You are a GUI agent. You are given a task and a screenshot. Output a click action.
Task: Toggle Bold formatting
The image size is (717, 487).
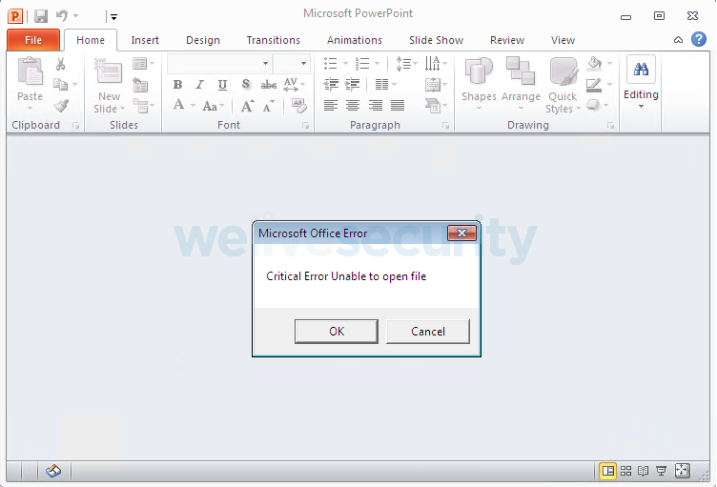click(178, 85)
